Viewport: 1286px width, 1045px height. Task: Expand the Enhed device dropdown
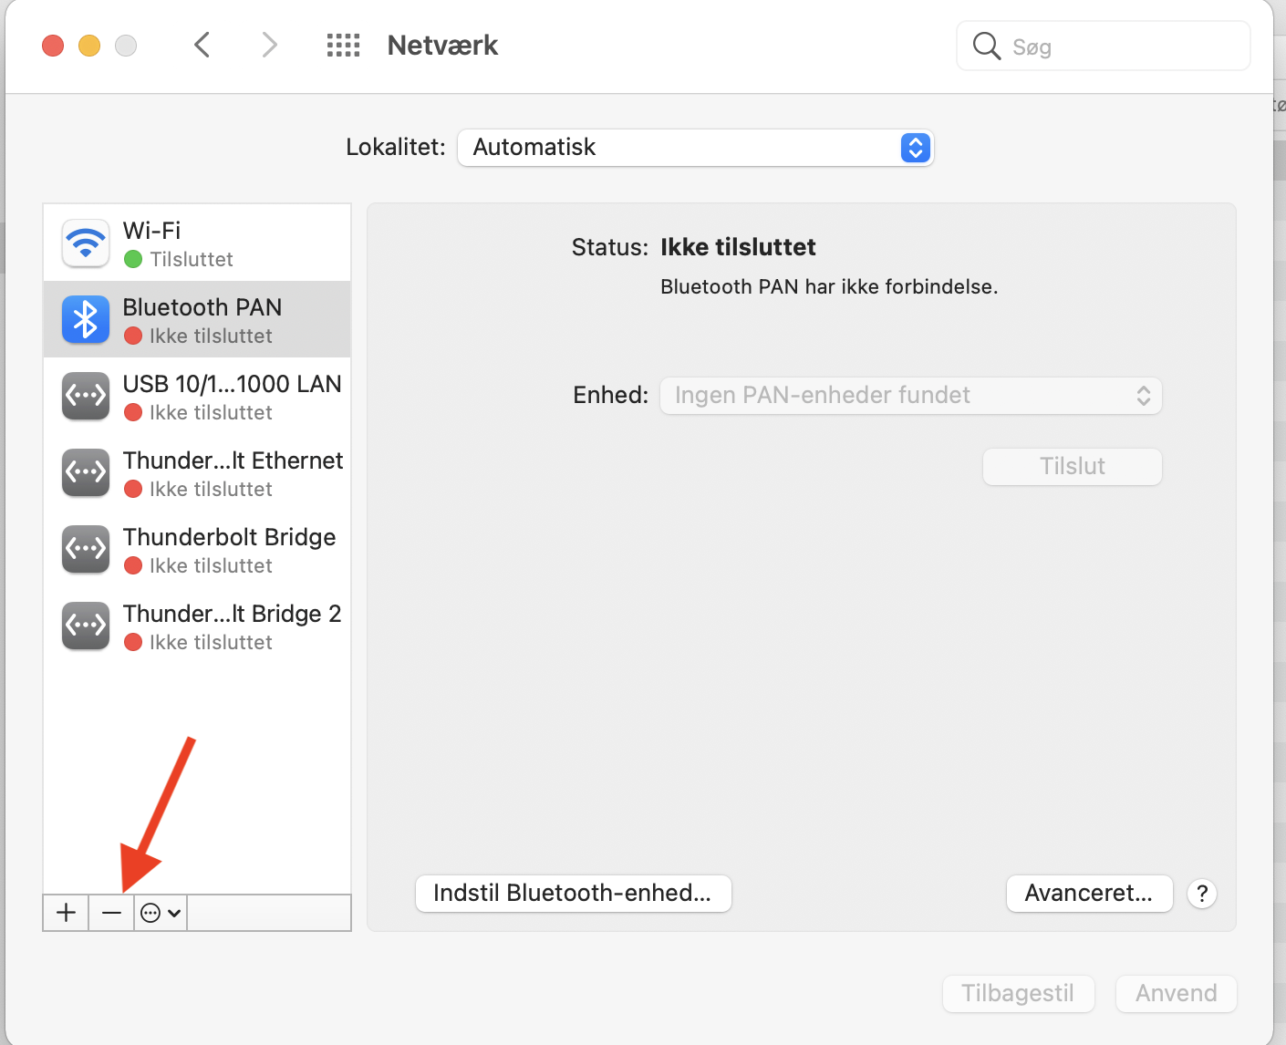tap(910, 396)
